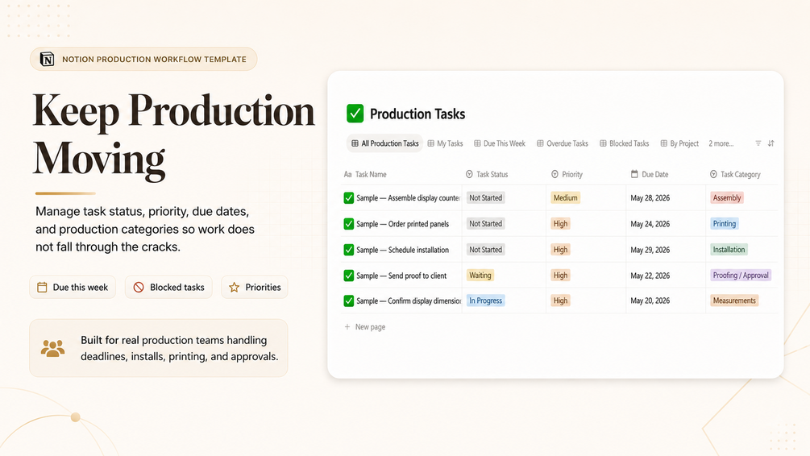The image size is (810, 456).
Task: Open the Not Started status of Order printed panels
Action: [485, 224]
